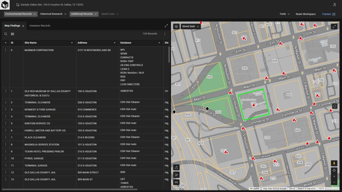Click parcel label 265 on map

(218, 112)
